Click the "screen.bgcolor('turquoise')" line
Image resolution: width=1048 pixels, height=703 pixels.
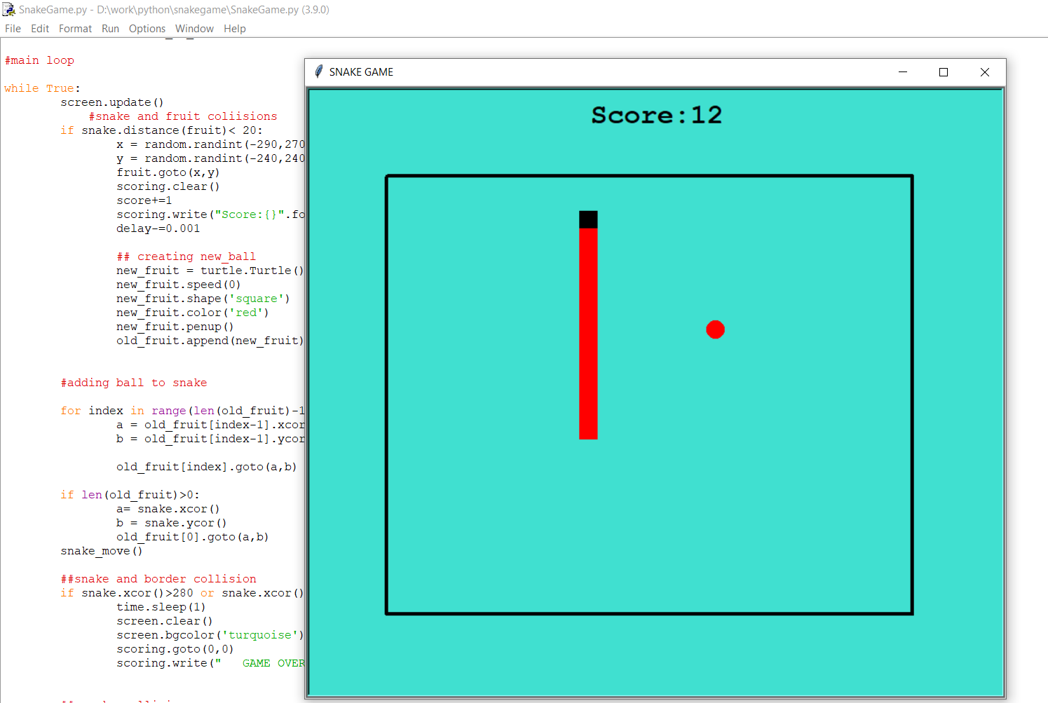click(210, 635)
